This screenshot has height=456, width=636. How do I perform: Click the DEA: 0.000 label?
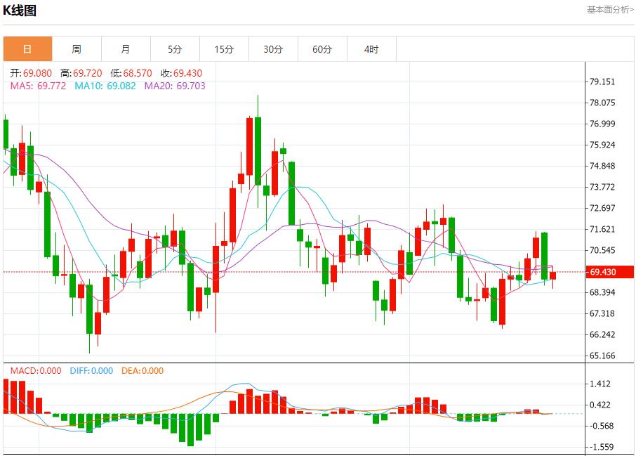(143, 371)
